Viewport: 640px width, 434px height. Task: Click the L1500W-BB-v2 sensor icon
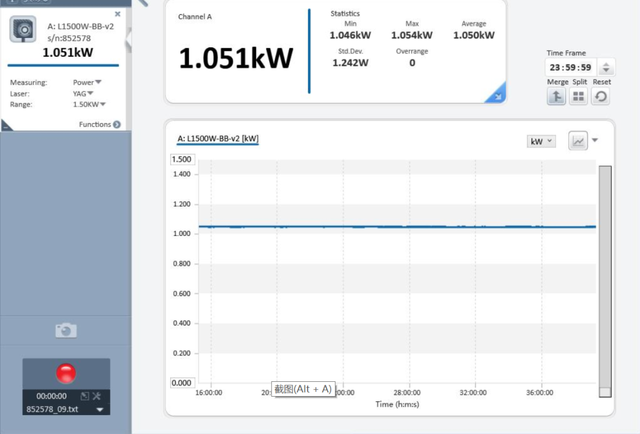[23, 31]
